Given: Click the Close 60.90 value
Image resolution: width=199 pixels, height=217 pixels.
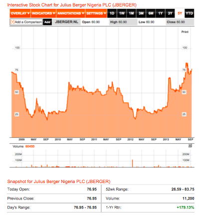Looking at the screenshot, I should point(176,22).
